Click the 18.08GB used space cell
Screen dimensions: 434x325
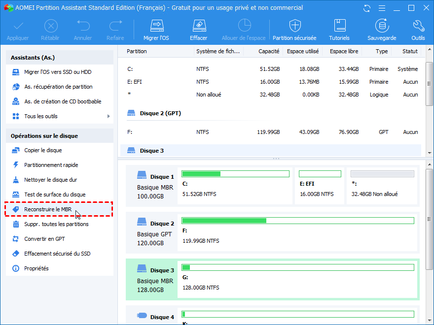point(309,69)
